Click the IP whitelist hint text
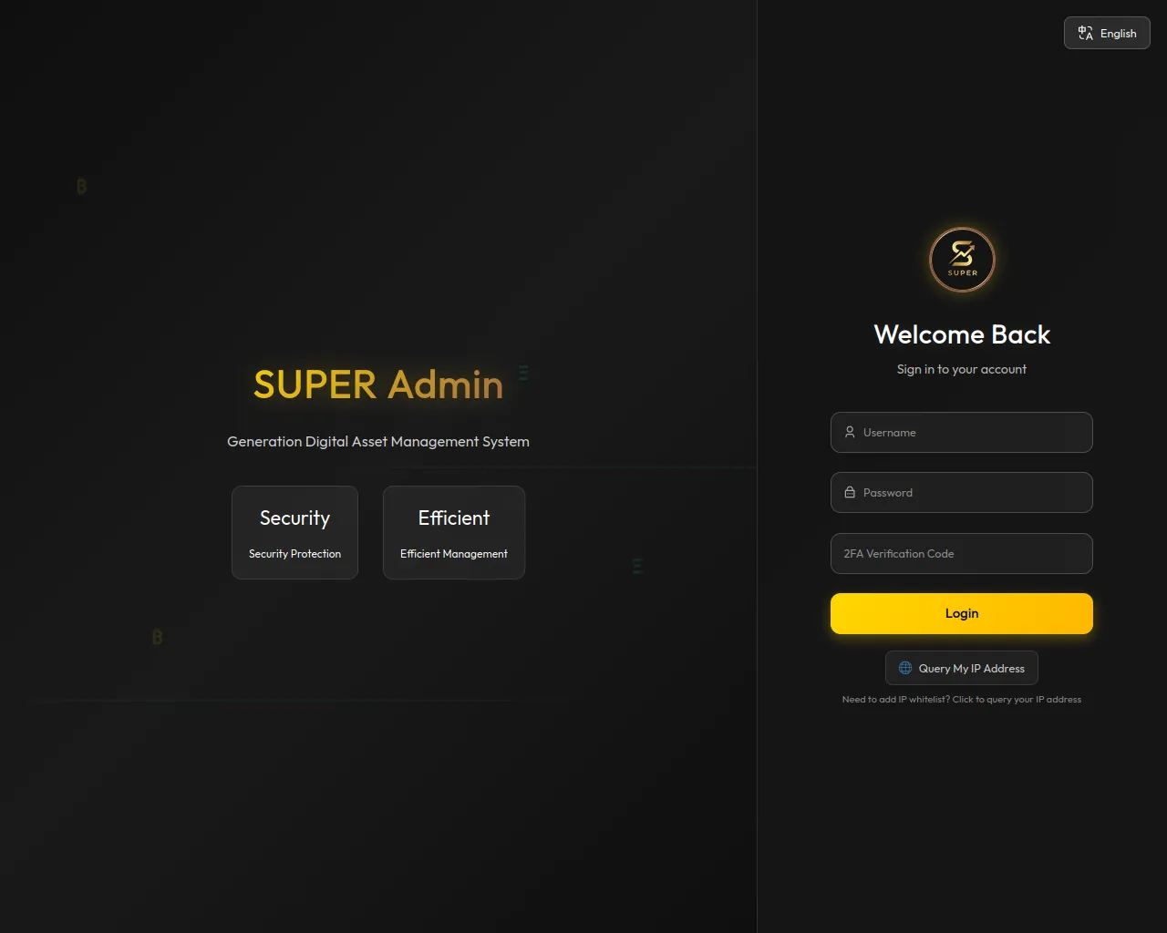 (962, 700)
